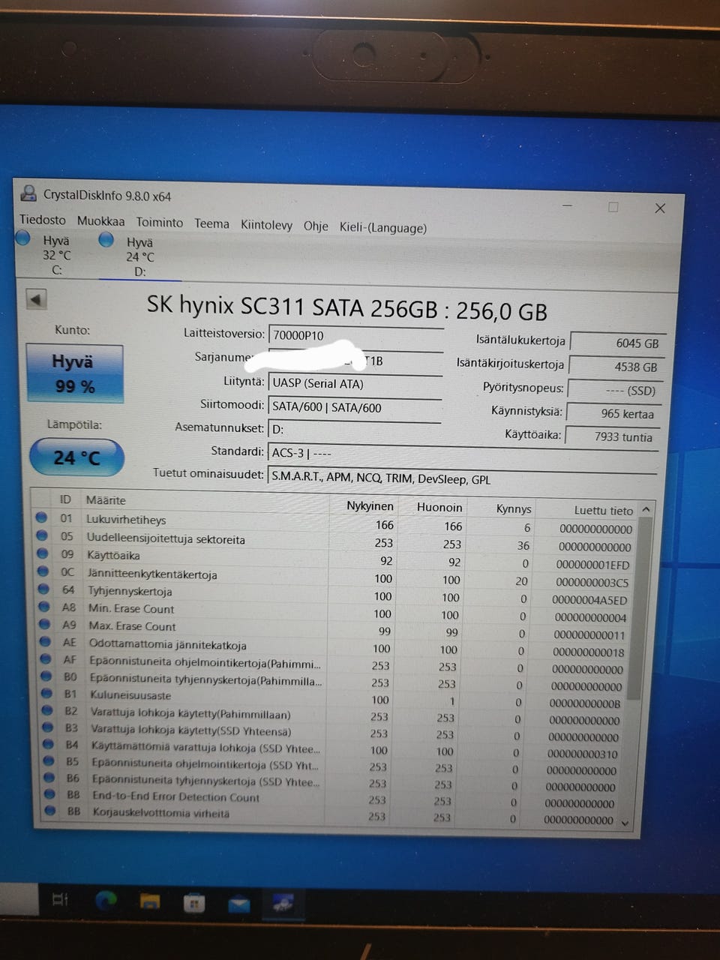Sort by the Huonoin column header
Viewport: 720px width, 960px height.
pos(439,507)
